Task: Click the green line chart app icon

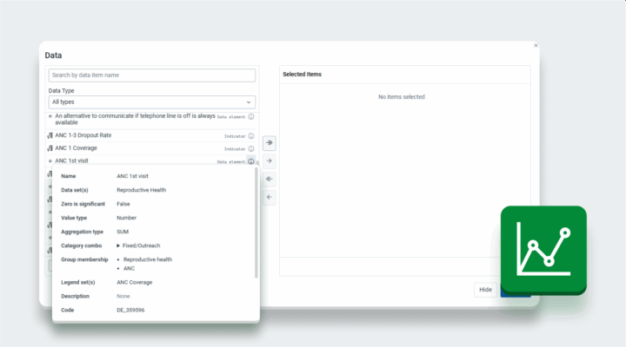Action: coord(543,250)
